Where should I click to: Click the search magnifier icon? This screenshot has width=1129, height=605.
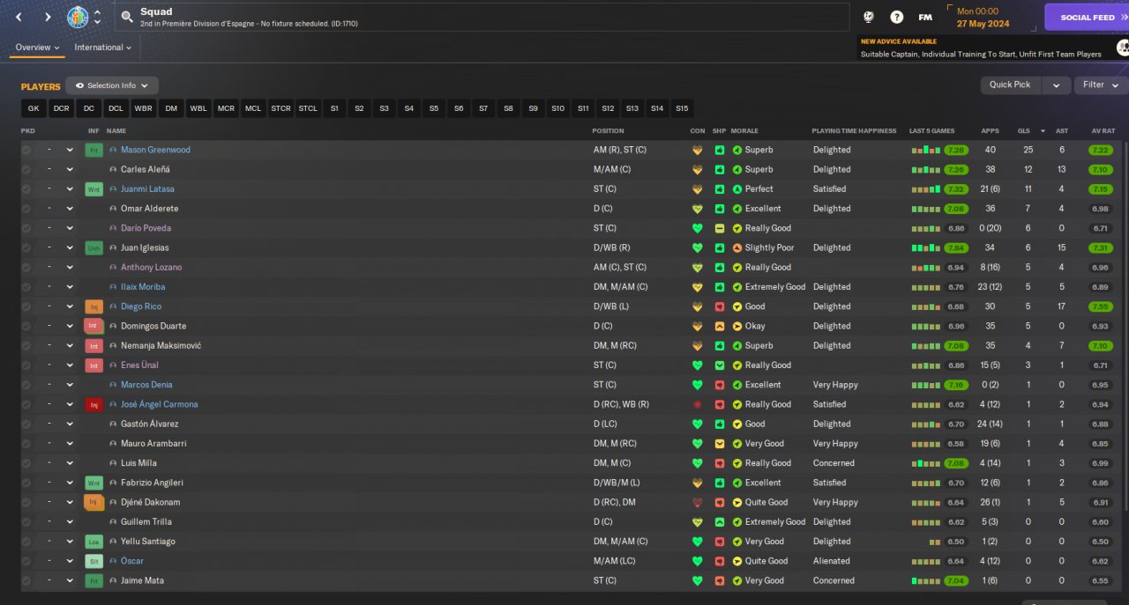point(127,17)
